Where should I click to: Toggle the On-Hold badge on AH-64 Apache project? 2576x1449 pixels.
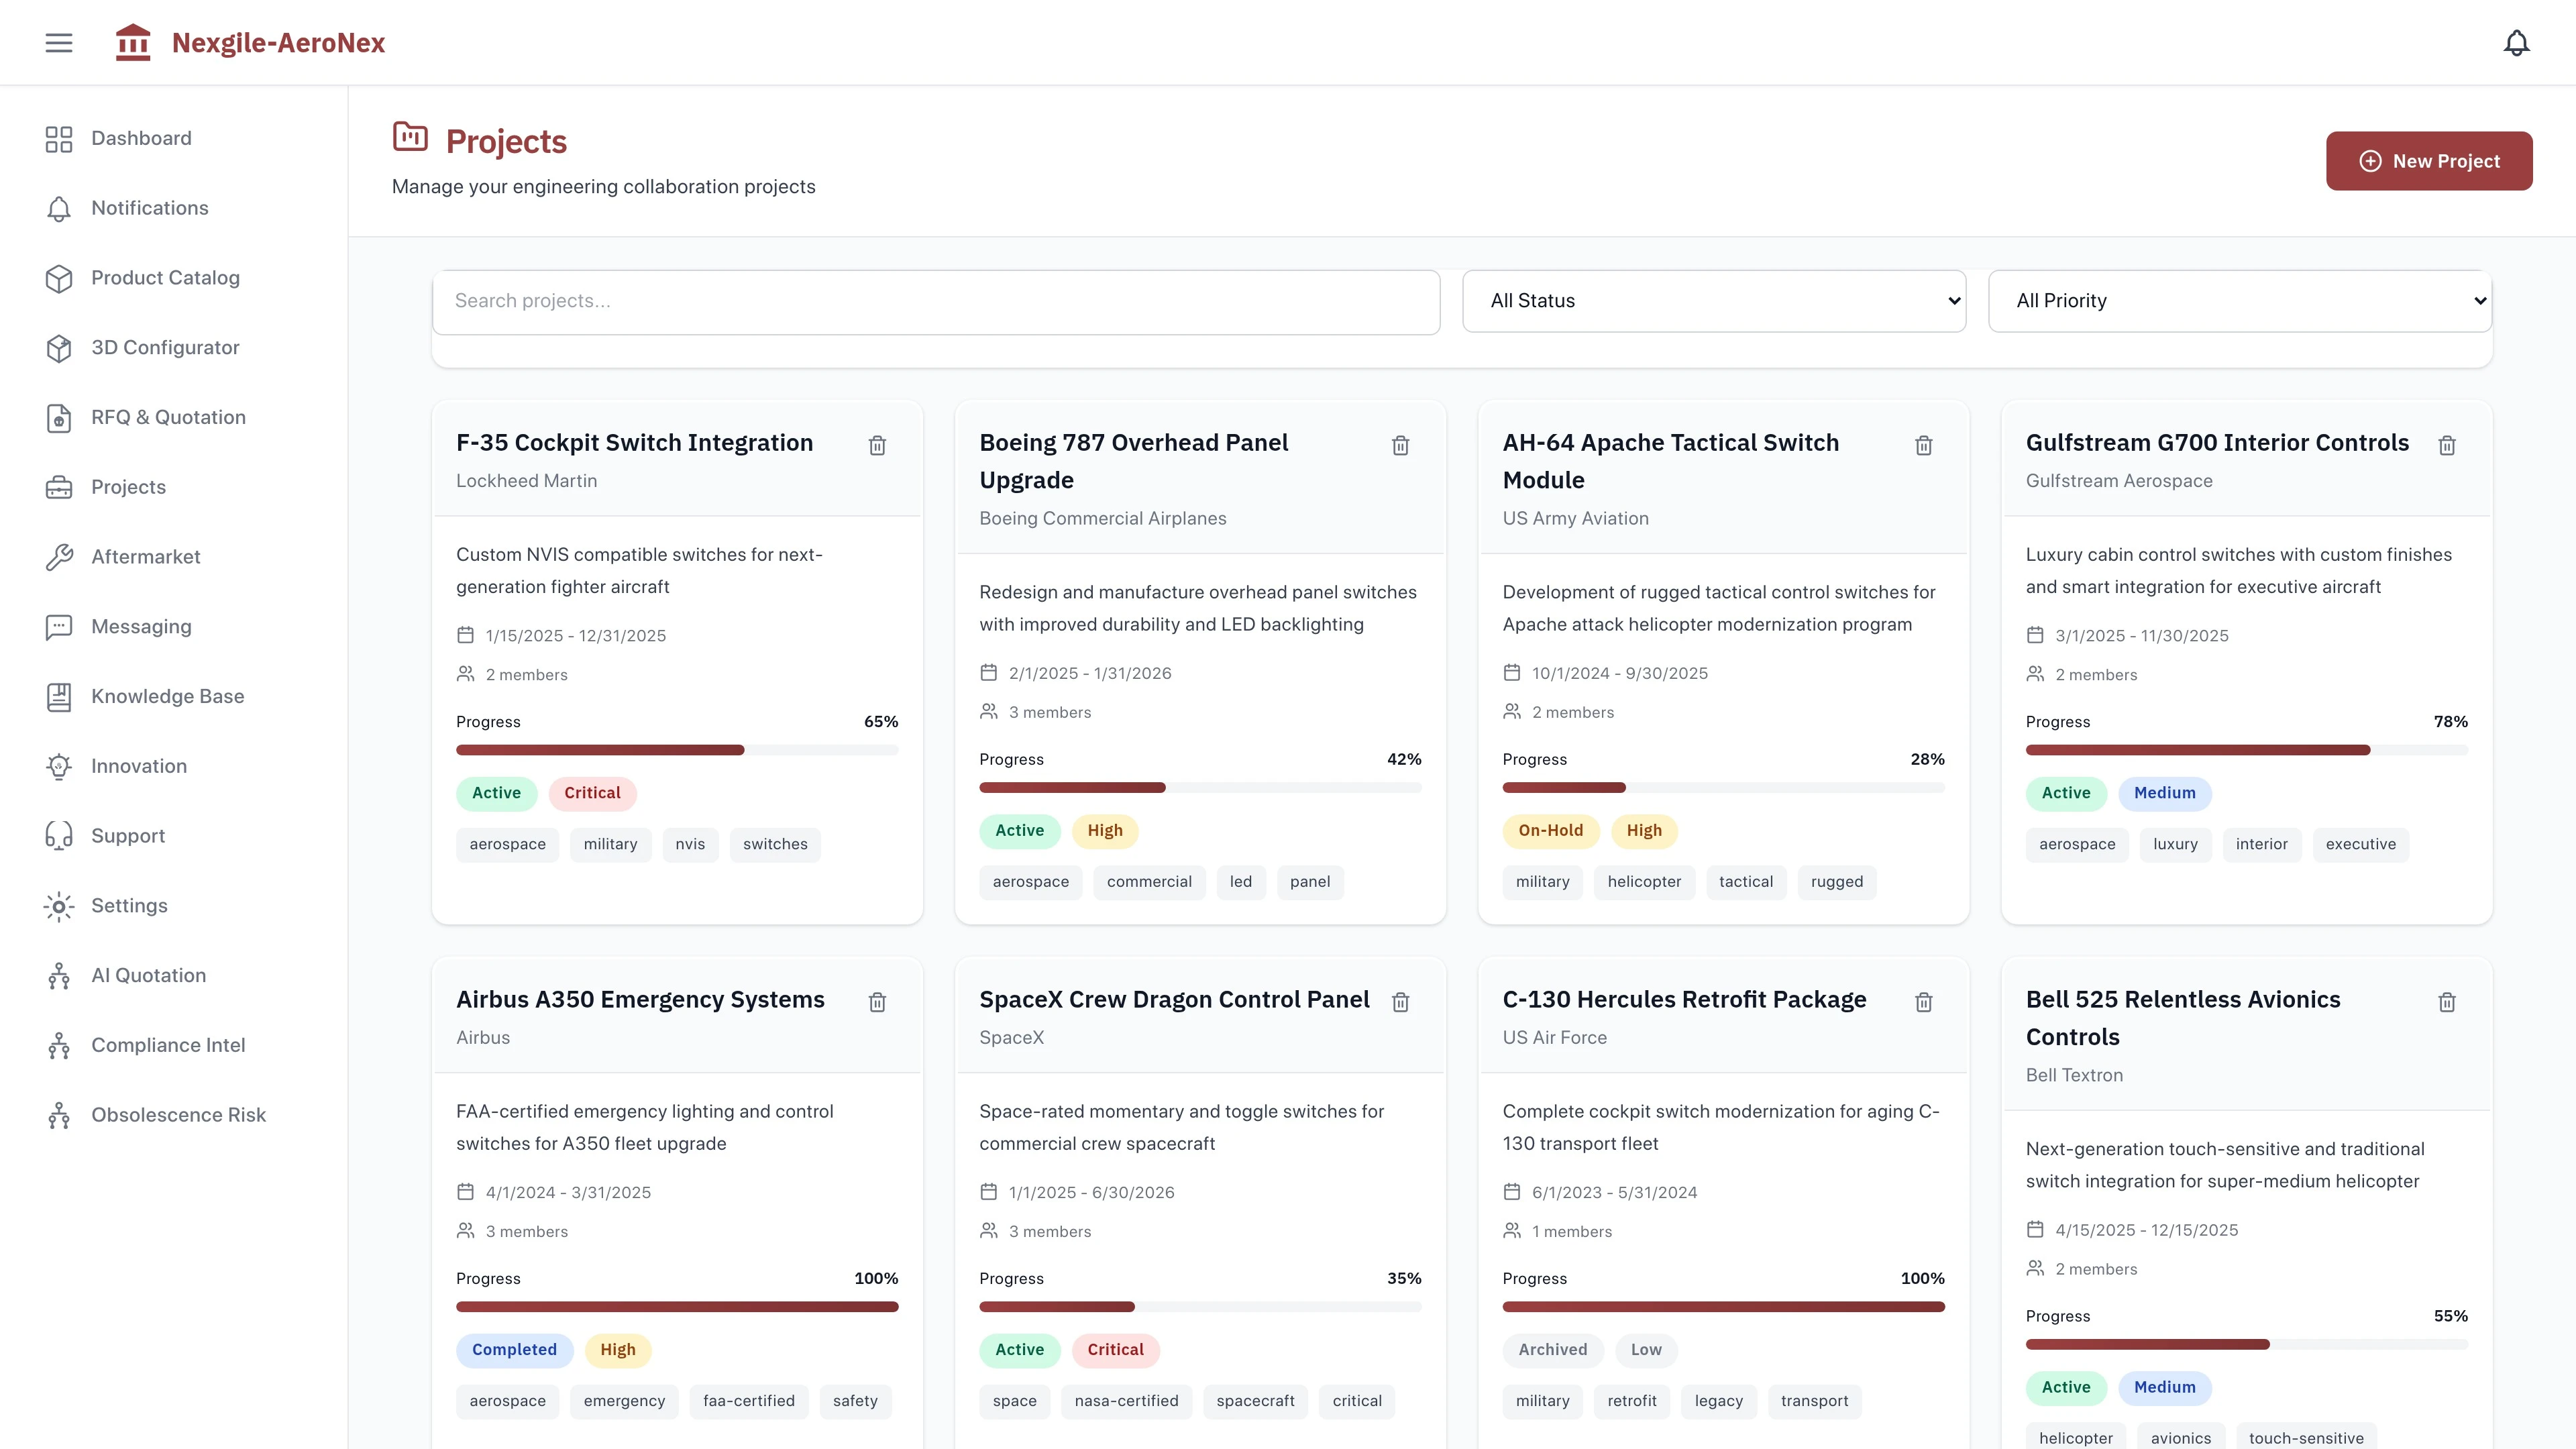point(1551,830)
